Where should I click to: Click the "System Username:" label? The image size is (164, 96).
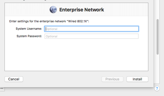(x=29, y=29)
